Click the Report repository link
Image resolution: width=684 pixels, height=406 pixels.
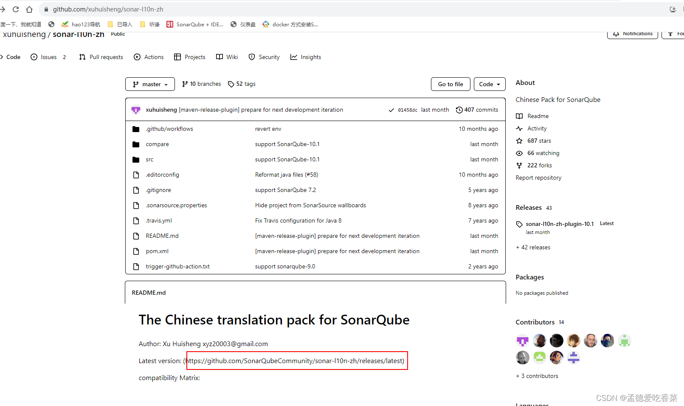point(538,178)
